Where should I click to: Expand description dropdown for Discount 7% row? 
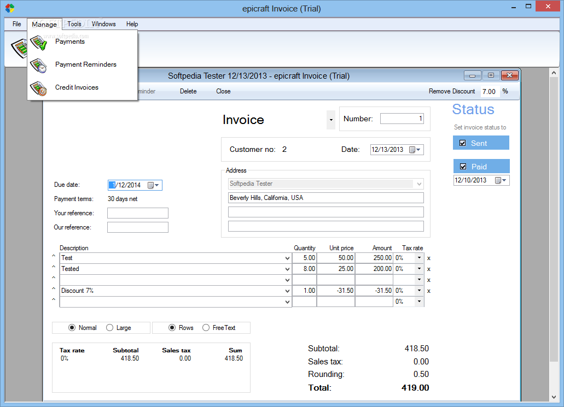click(x=287, y=291)
